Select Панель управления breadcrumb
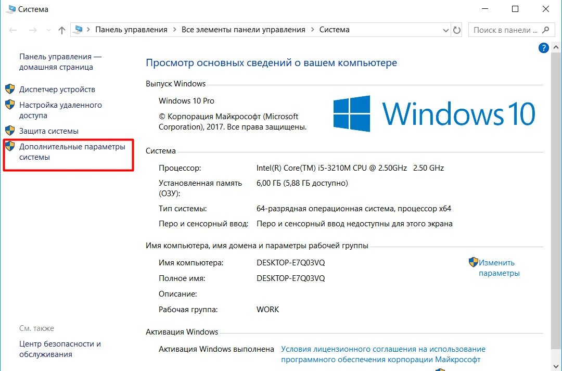The width and height of the screenshot is (562, 371). 131,30
